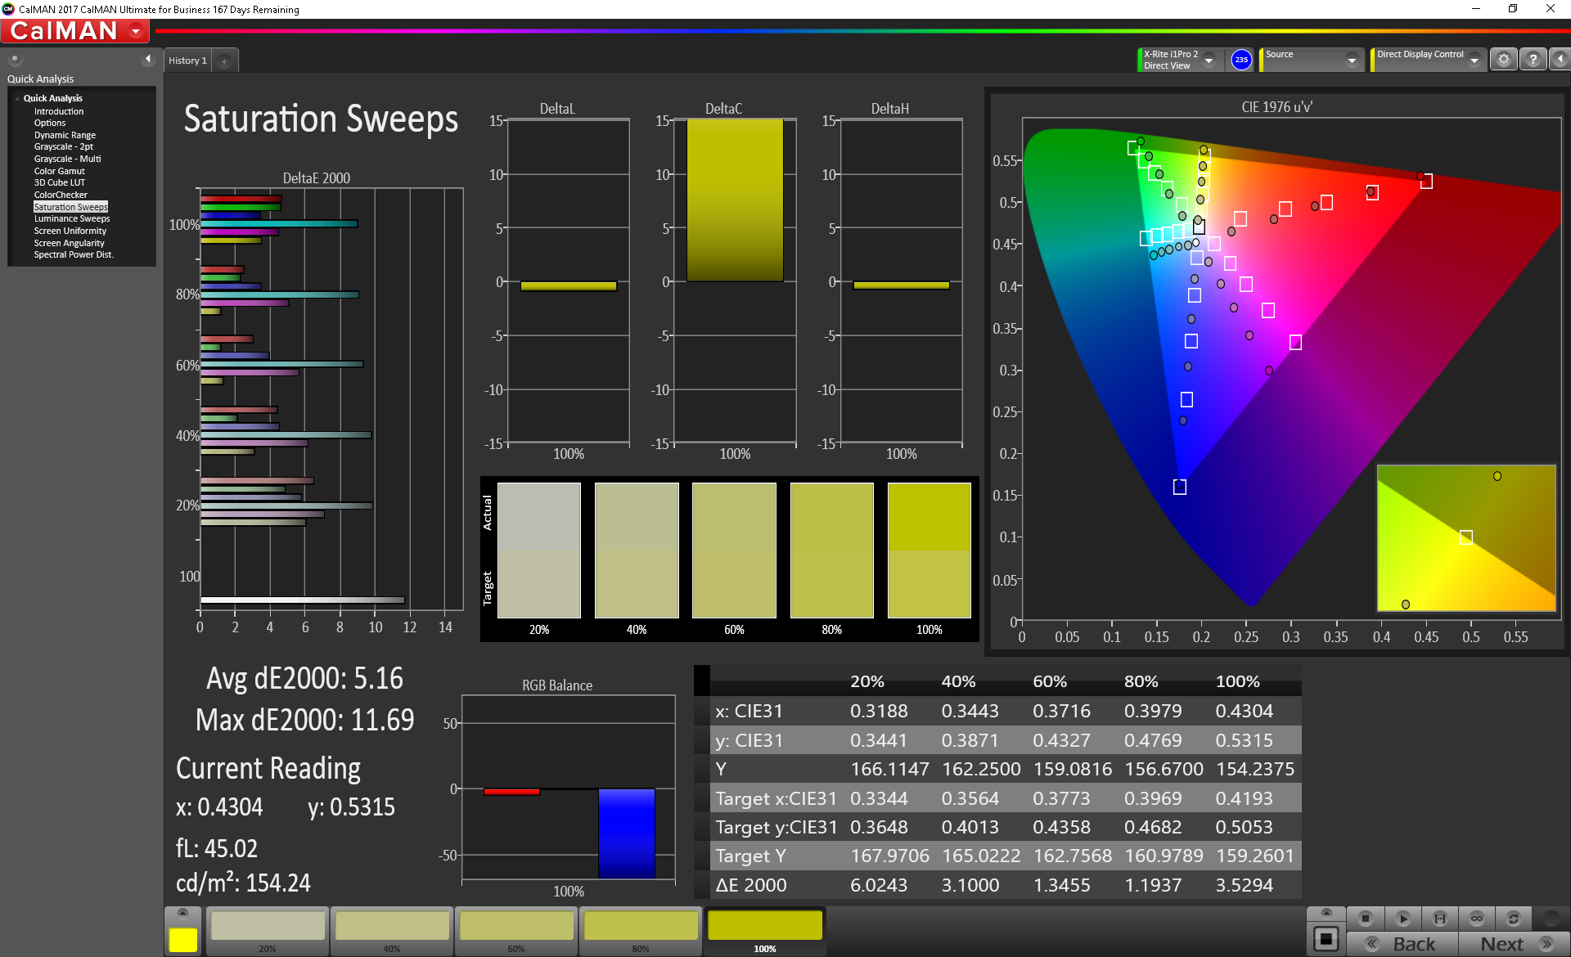Open the Direct Display Control dropdown
Viewport: 1571px width, 957px height.
[x=1474, y=61]
